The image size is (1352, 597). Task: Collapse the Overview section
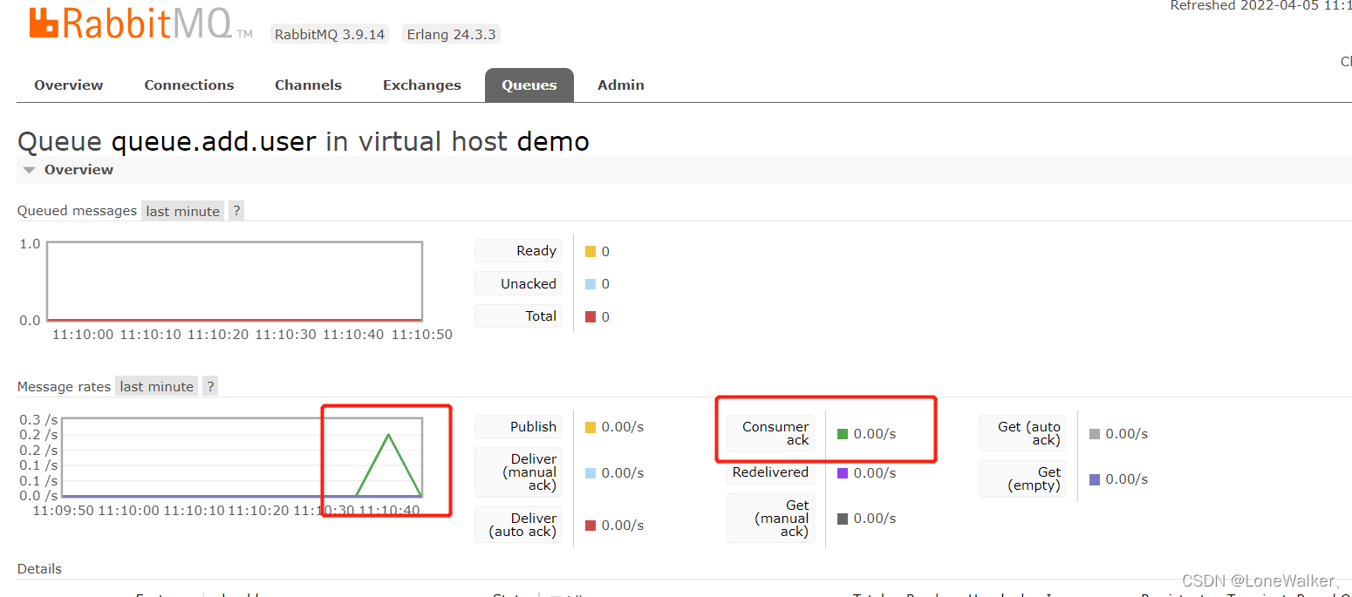point(29,170)
